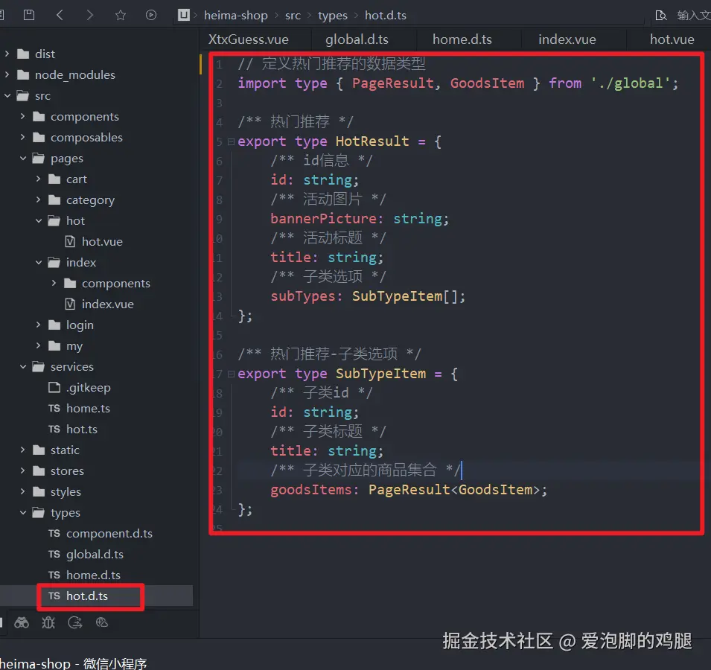711x670 pixels.
Task: Expand the cart folder
Action: [x=39, y=179]
